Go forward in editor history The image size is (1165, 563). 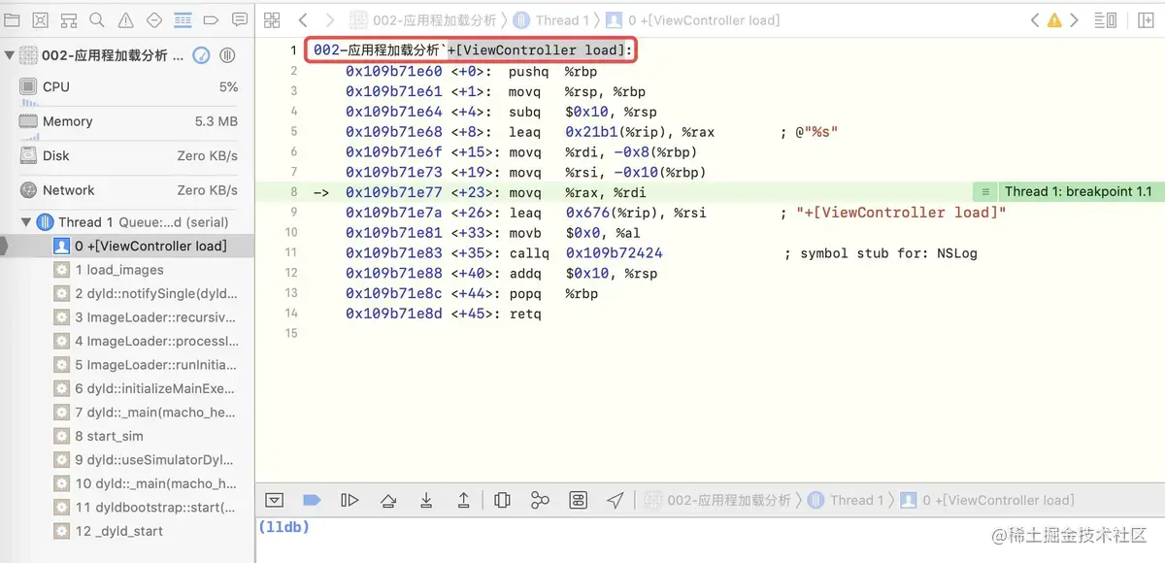[330, 19]
